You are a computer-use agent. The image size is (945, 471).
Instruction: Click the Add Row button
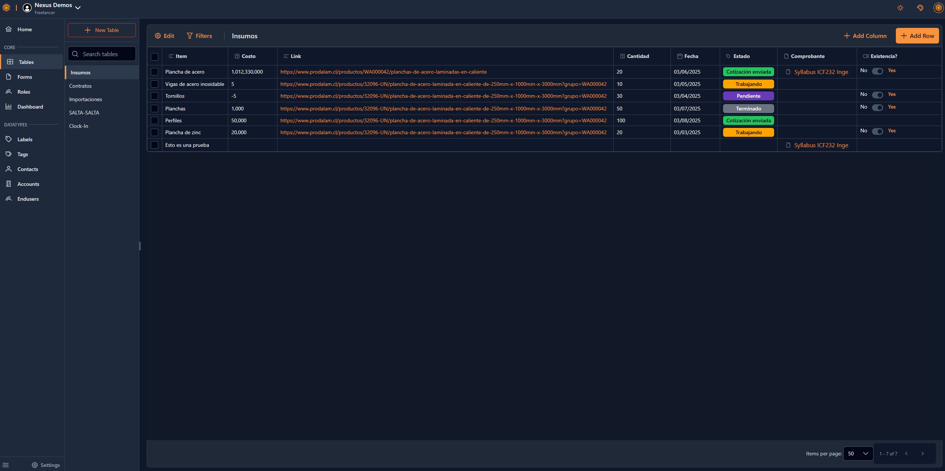(917, 36)
